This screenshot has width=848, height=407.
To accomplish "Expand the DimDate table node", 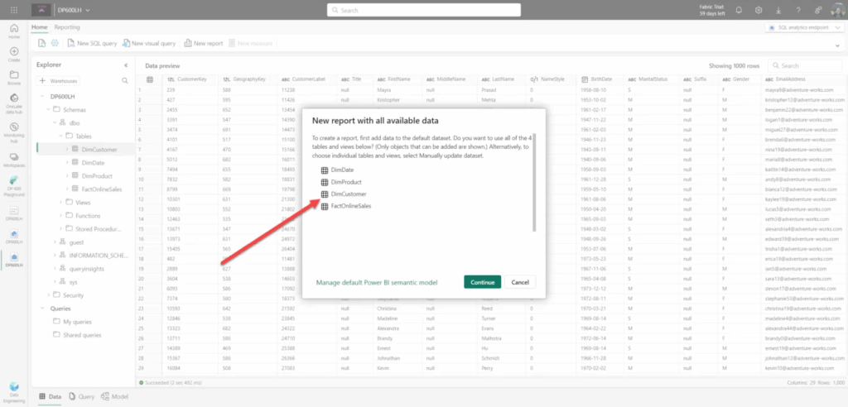I will tap(67, 163).
